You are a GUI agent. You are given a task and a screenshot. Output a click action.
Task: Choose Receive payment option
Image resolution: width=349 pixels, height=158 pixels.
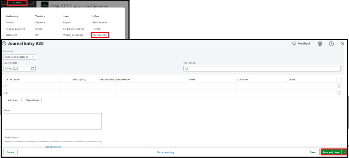pos(15,29)
